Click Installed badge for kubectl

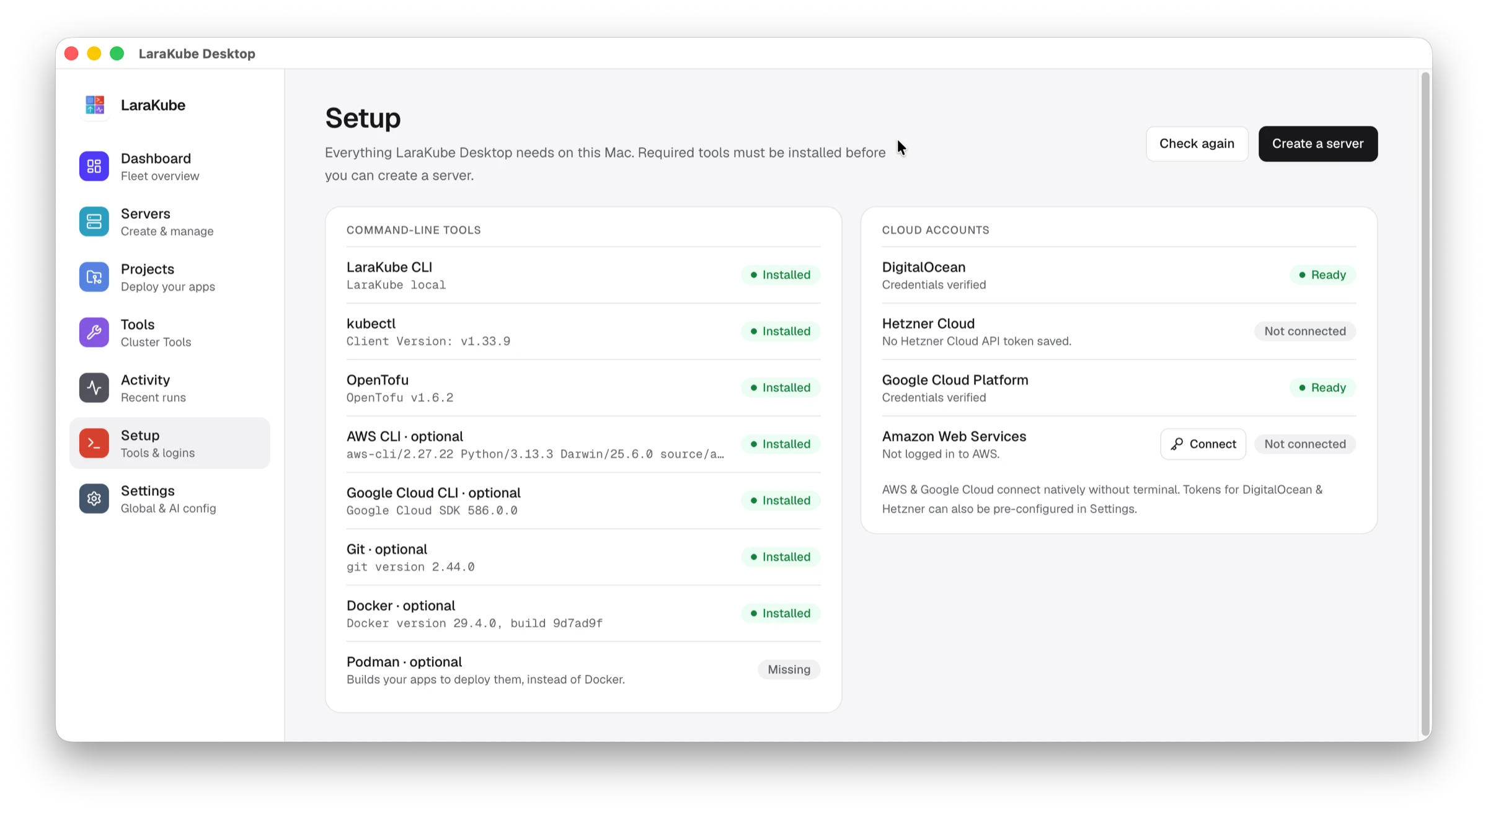(781, 331)
